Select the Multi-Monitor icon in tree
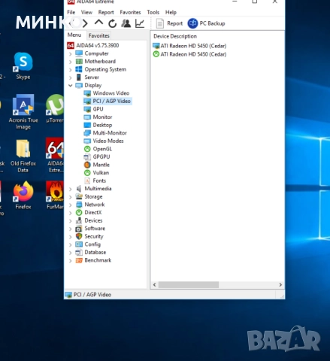Image resolution: width=330 pixels, height=361 pixels. (x=87, y=133)
